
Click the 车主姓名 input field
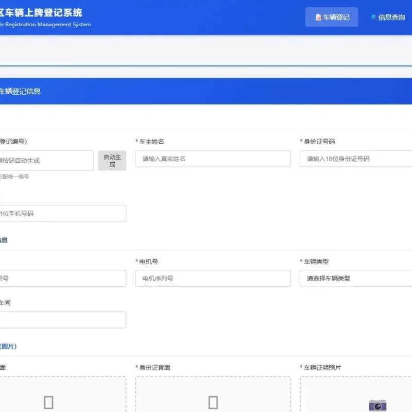click(213, 159)
